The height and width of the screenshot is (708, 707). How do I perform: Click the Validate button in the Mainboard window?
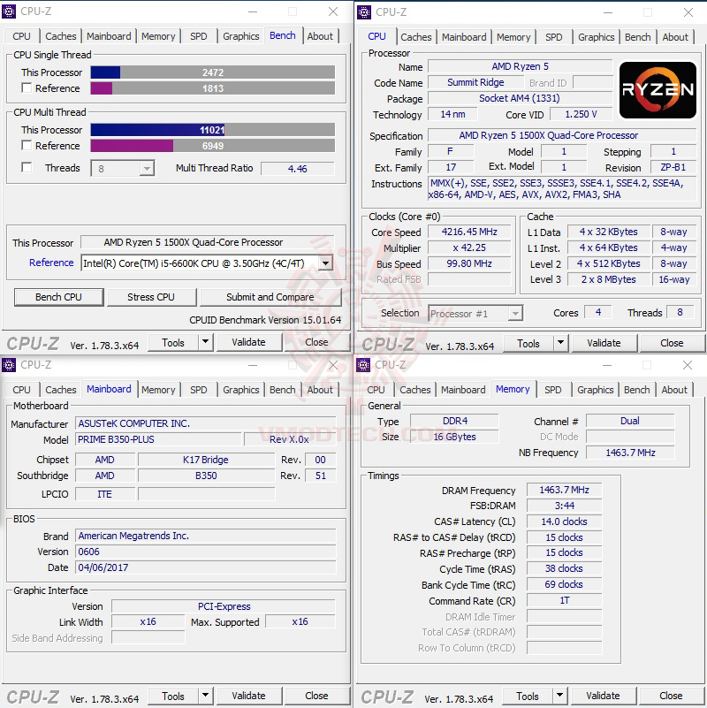click(248, 696)
